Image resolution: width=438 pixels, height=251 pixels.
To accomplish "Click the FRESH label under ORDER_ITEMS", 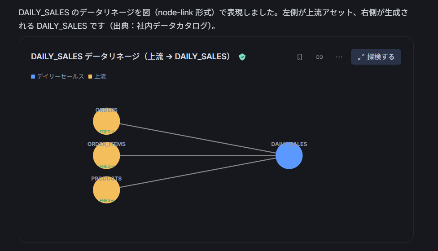I will tap(106, 166).
